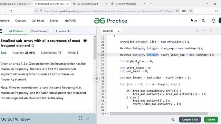Viewport: 221px width, 124px height.
Task: Switch to the Comments tab
Action: (62, 31)
